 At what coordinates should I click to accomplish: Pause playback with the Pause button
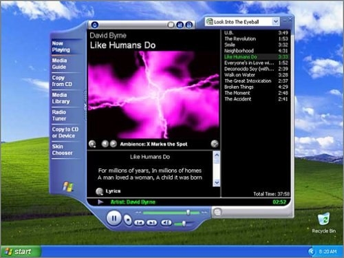click(x=114, y=218)
